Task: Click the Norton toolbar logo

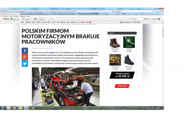Action: click(x=7, y=19)
